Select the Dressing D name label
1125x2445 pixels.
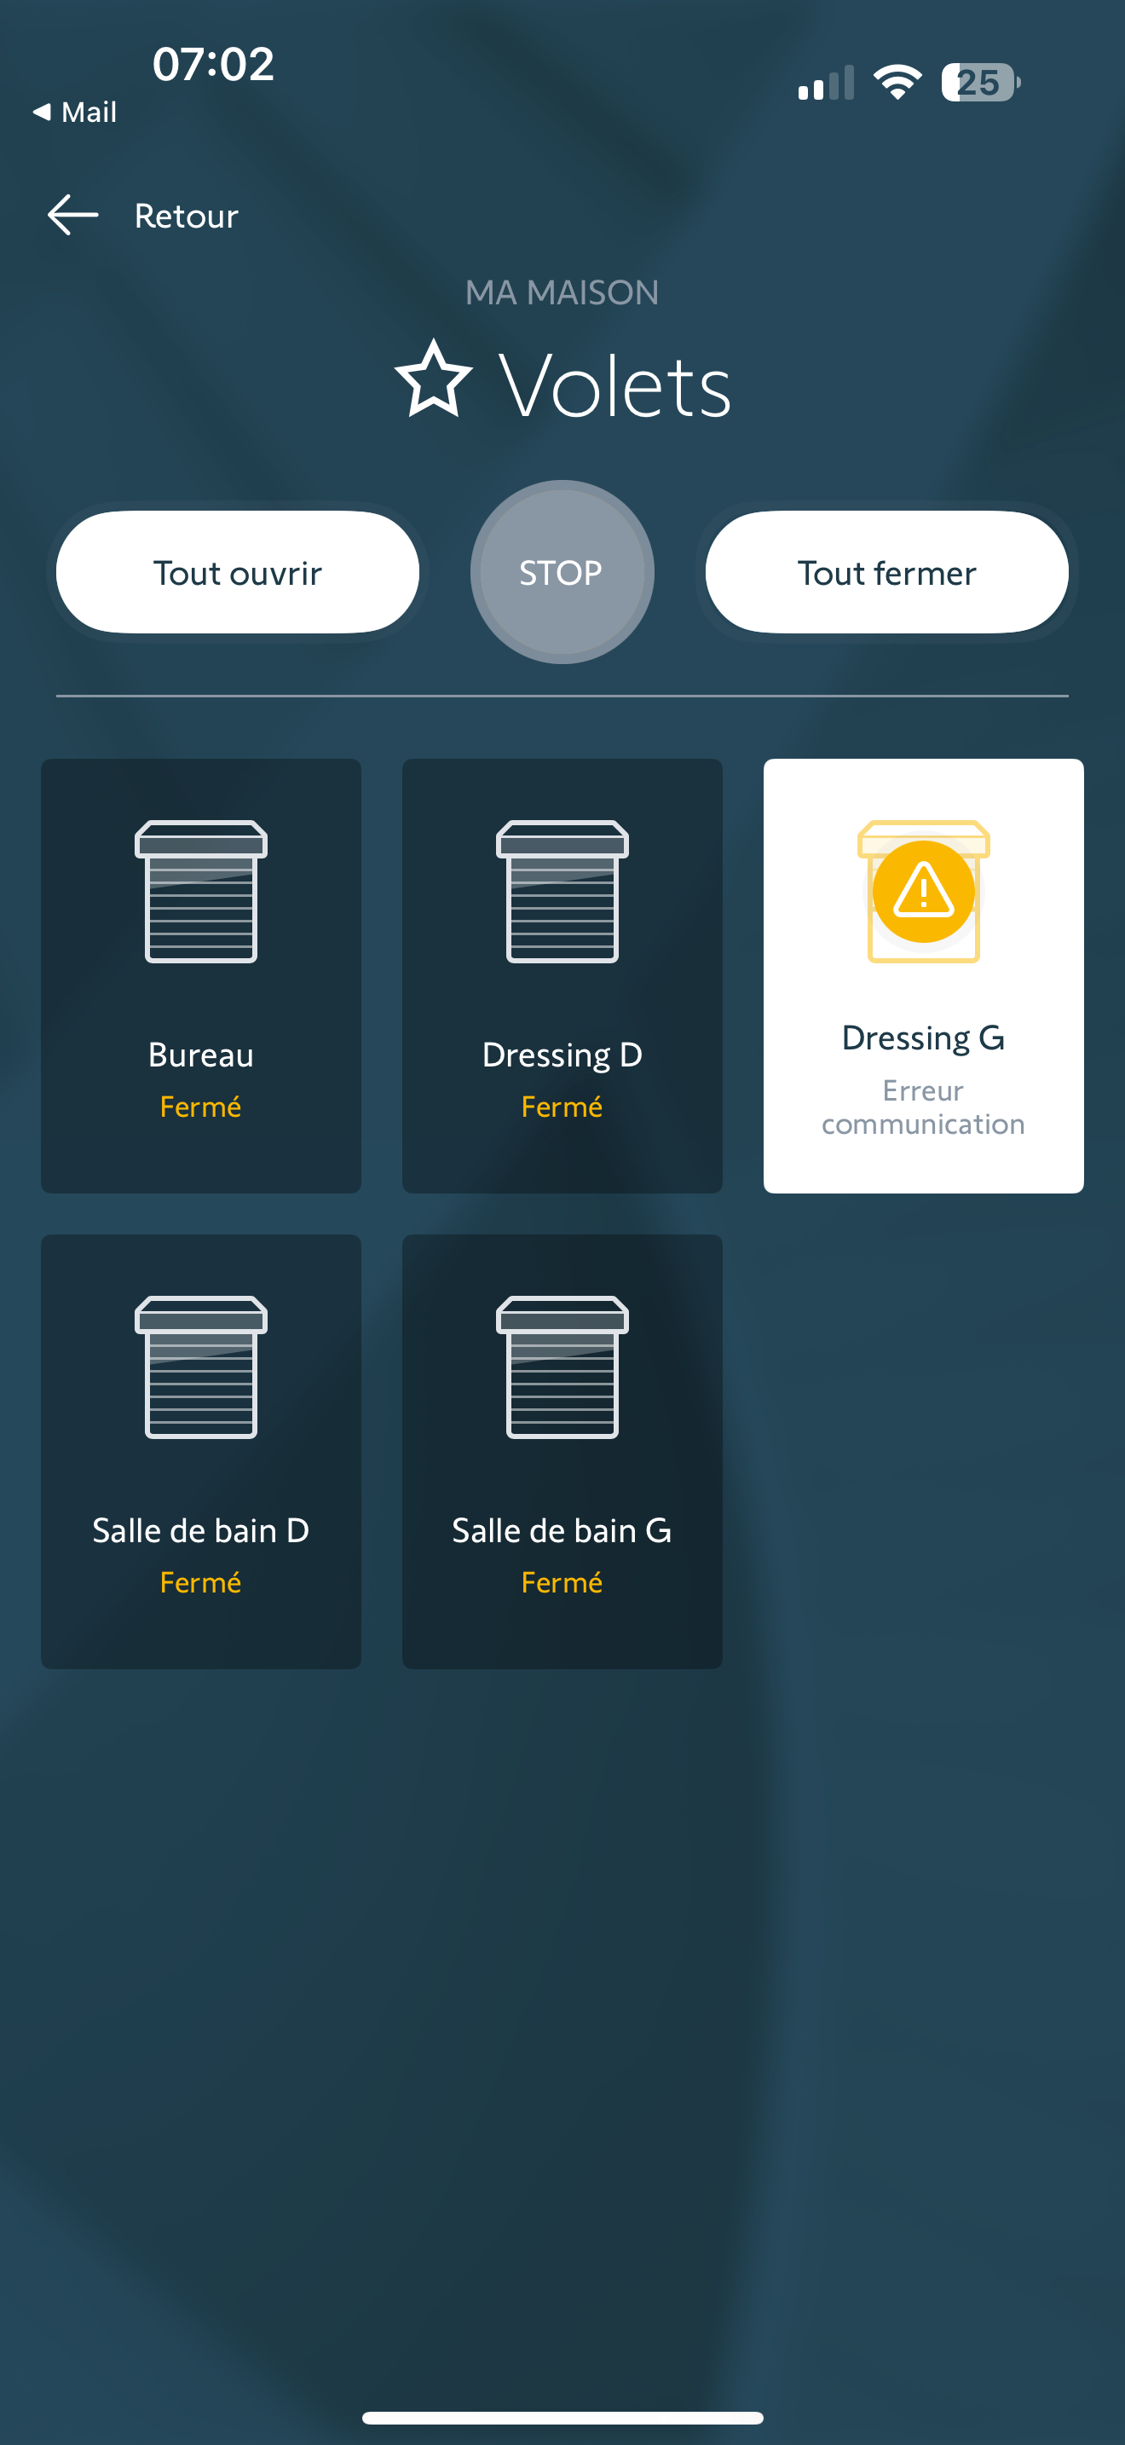562,1055
